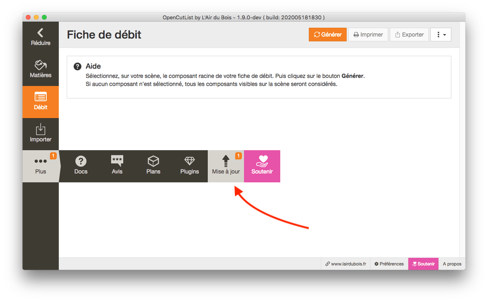The width and height of the screenshot is (488, 302).
Task: Click the Mise à jour update button
Action: click(x=226, y=166)
